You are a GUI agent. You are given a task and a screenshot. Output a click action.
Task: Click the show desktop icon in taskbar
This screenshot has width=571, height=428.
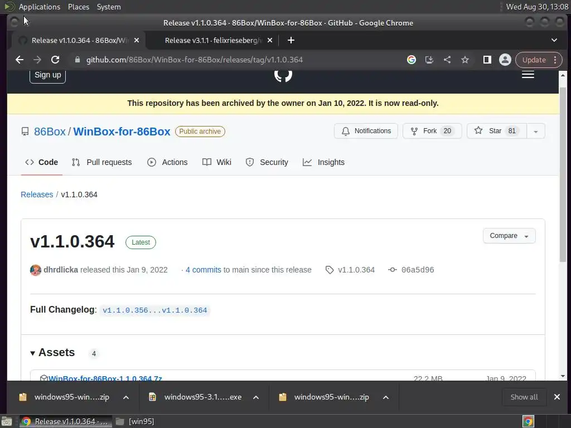tap(7, 421)
